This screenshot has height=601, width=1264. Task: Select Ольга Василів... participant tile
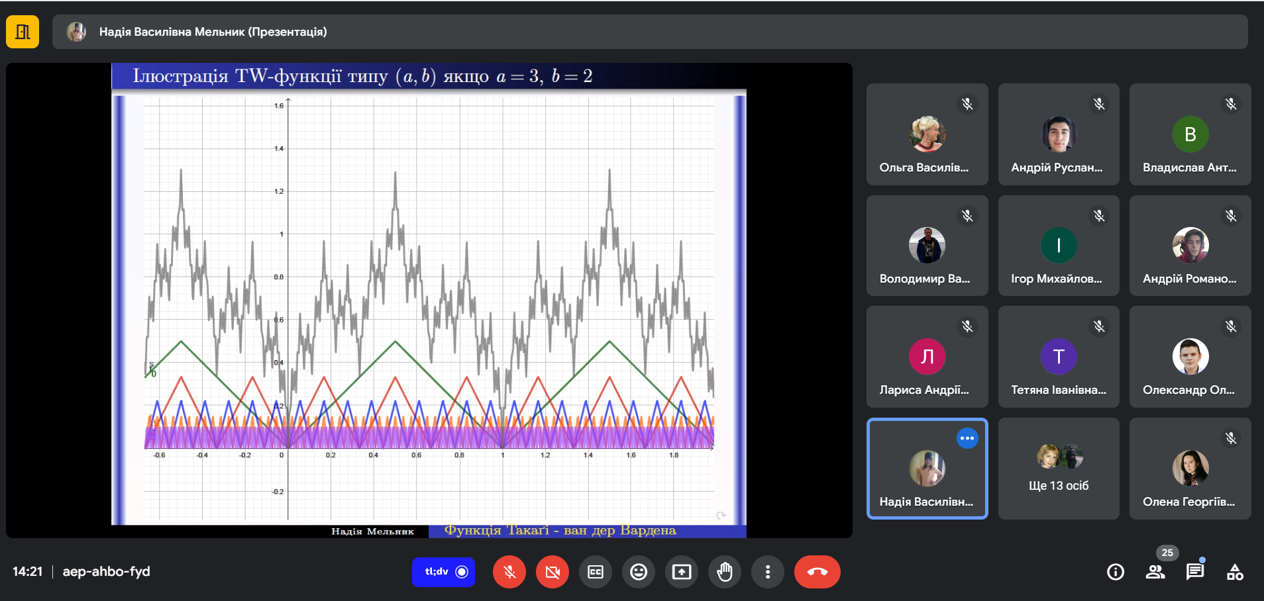click(x=927, y=134)
